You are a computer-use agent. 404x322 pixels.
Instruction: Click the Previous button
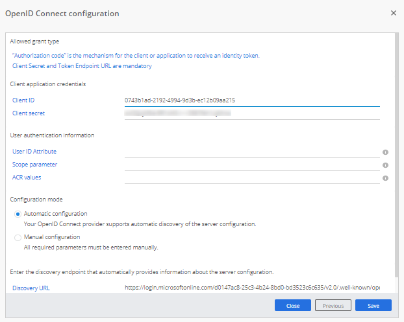tap(333, 305)
